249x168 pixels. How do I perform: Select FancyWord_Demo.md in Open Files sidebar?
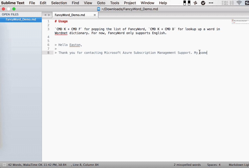21,19
